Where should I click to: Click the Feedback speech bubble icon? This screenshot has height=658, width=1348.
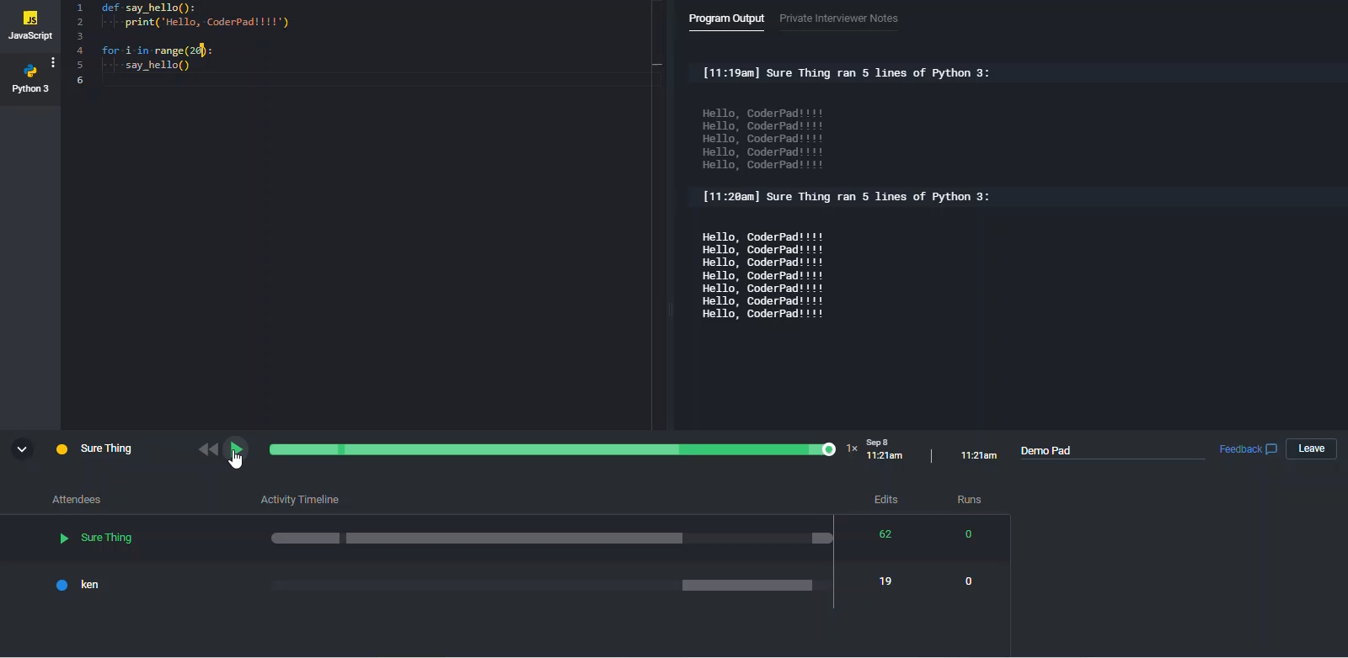click(1271, 449)
